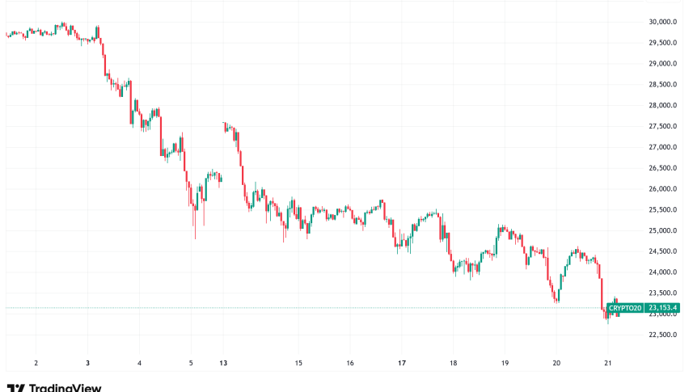
Task: Select bold date 3 on time axis
Action: (x=87, y=364)
